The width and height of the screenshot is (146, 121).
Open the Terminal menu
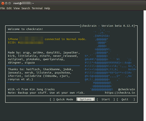pos(37,8)
